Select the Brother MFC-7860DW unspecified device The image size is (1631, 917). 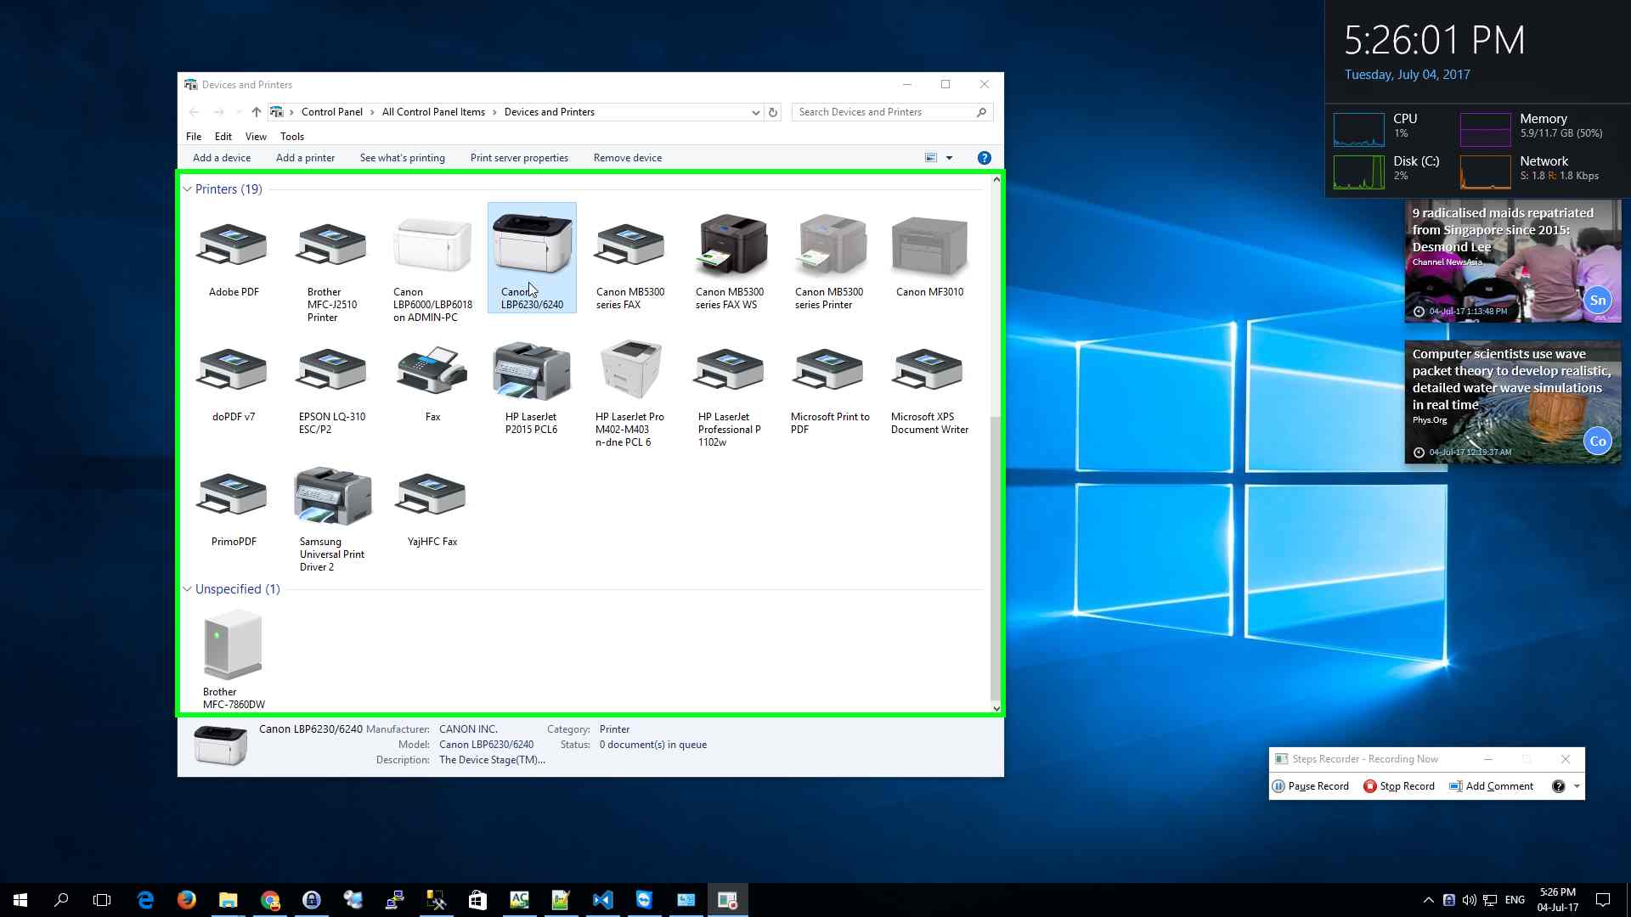233,646
